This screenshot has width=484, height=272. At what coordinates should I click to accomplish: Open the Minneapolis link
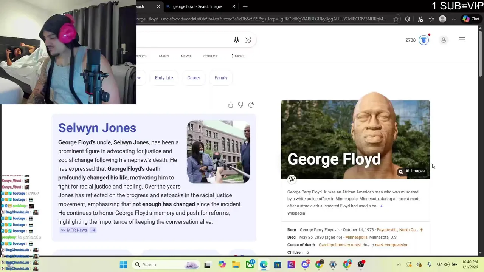pos(356,237)
